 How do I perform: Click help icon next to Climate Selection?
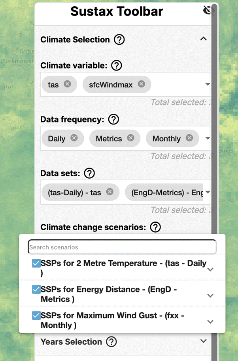pos(119,40)
